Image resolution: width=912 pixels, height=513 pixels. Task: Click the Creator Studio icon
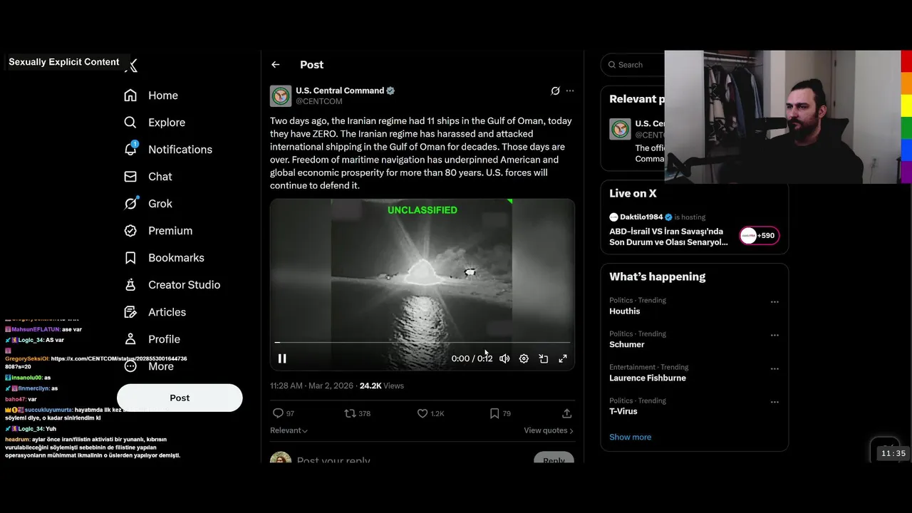tap(130, 285)
